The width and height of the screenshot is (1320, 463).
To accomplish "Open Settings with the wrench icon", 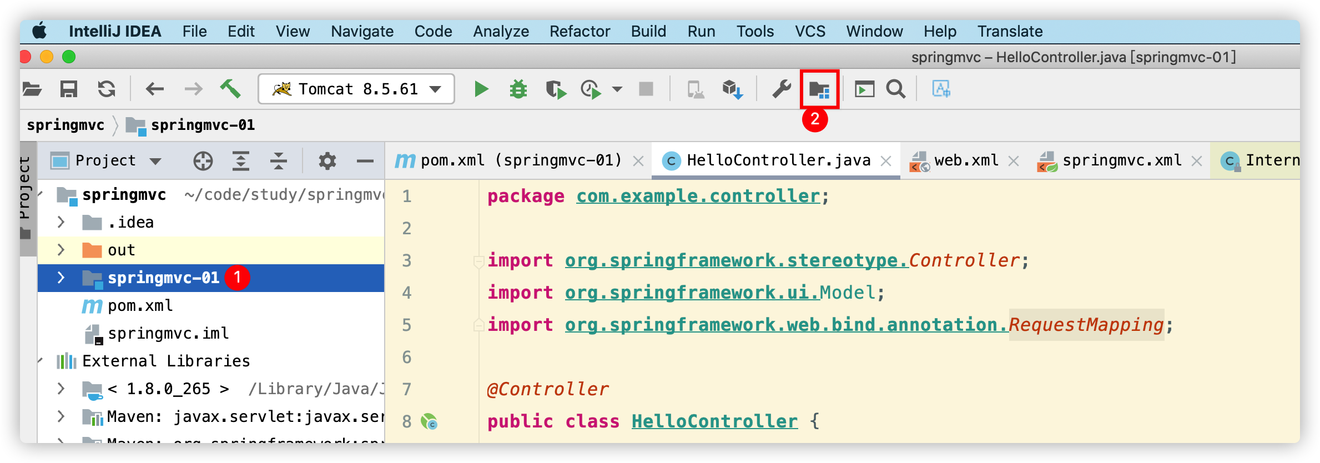I will coord(782,89).
